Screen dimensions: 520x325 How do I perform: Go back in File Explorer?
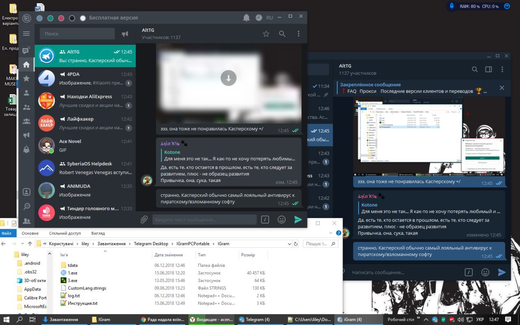[x=4, y=244]
